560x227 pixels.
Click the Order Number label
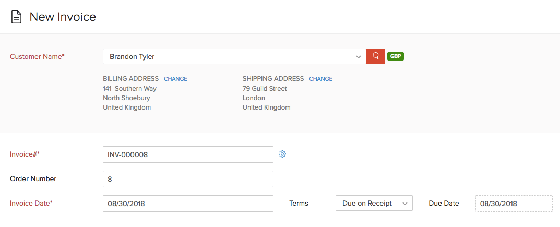tap(33, 178)
